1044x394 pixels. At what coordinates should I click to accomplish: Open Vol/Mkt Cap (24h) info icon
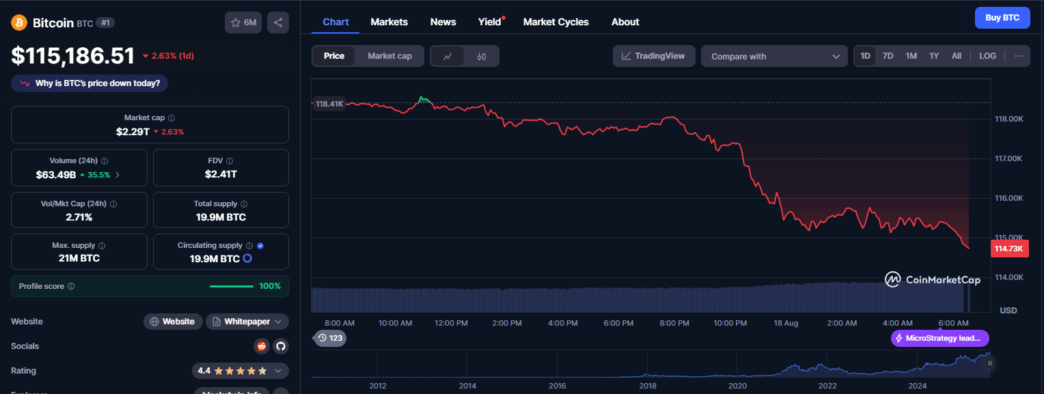(x=113, y=204)
